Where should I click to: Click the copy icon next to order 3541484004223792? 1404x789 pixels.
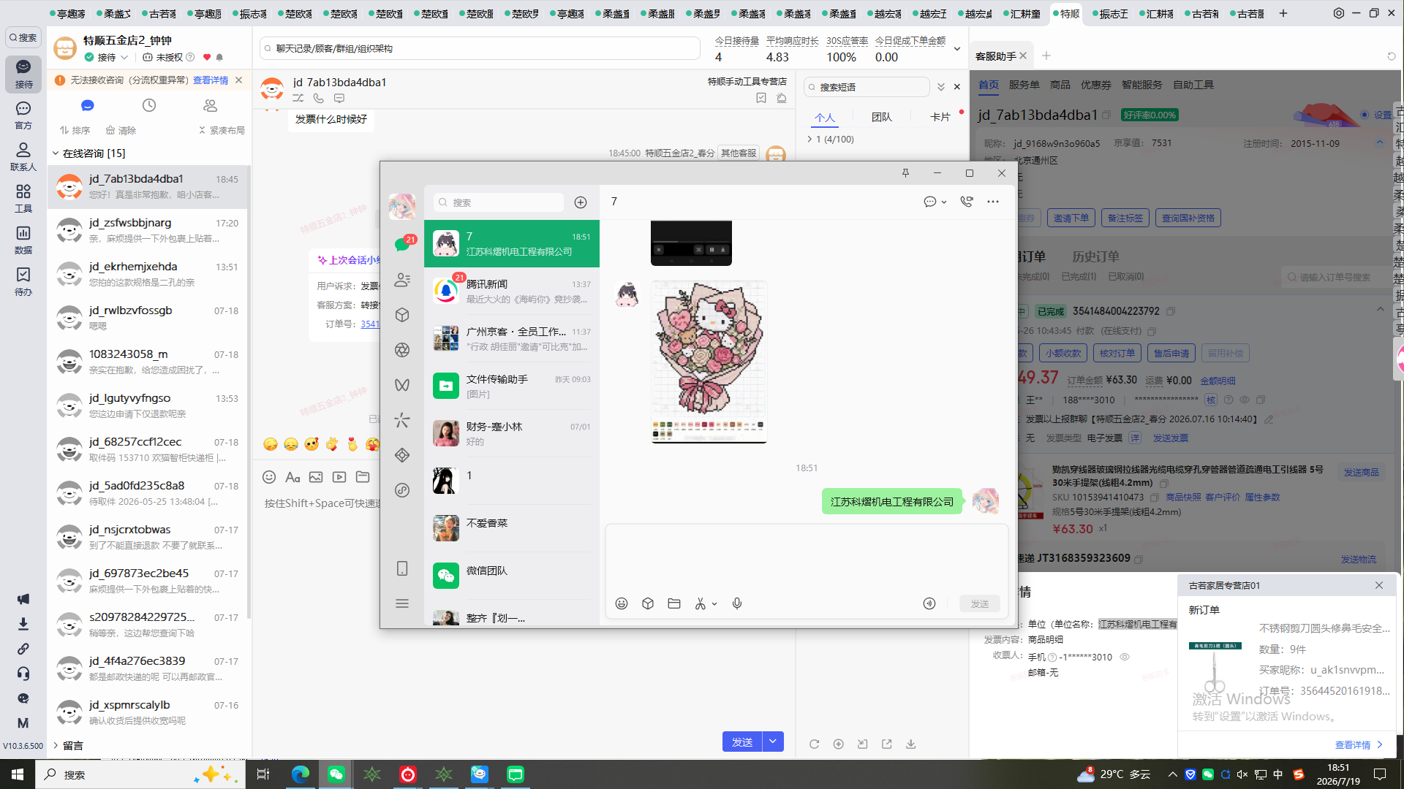1171,311
